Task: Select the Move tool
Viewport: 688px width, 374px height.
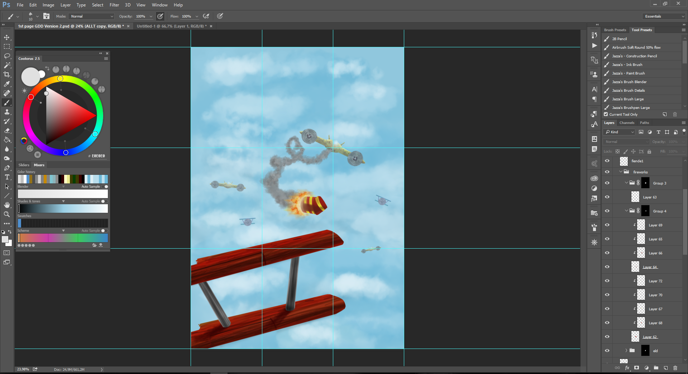Action: pos(7,38)
